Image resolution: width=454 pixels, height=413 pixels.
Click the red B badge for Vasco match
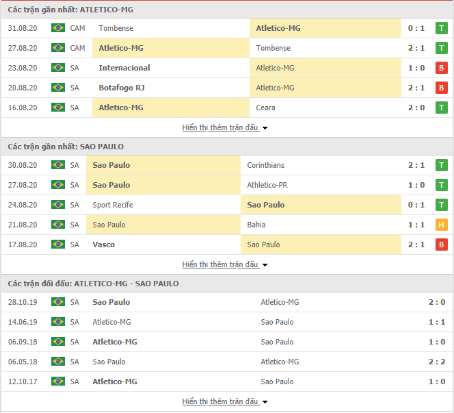point(441,245)
